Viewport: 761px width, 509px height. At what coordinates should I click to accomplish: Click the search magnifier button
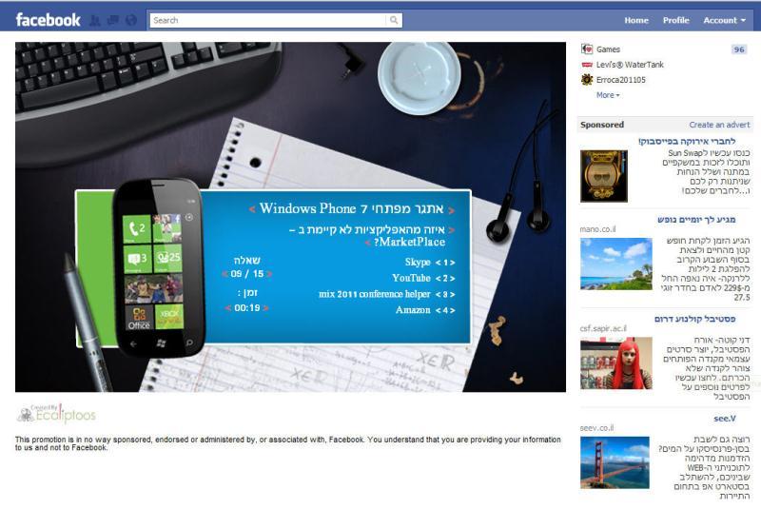394,20
